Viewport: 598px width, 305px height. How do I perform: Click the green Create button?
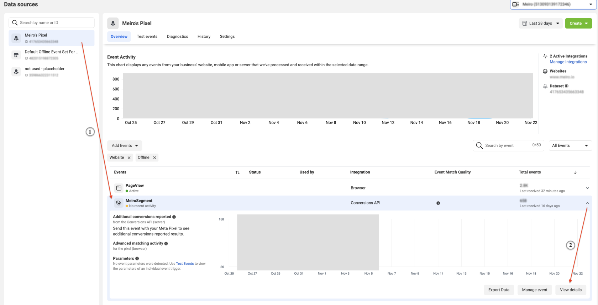click(x=578, y=24)
